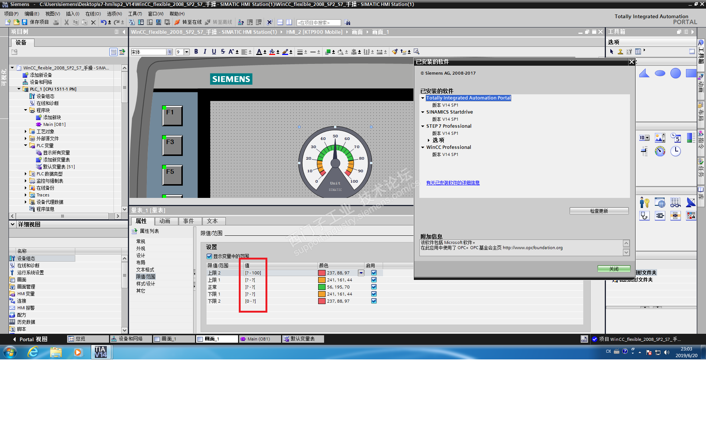Open the 上限 2 color dropdown

[x=361, y=273]
